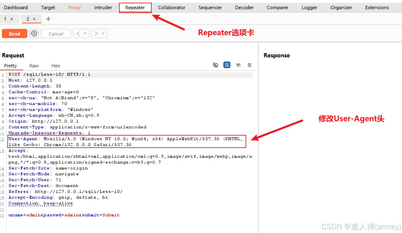402x233 pixels.
Task: Close Repeater request tab 1
Action: (12, 19)
